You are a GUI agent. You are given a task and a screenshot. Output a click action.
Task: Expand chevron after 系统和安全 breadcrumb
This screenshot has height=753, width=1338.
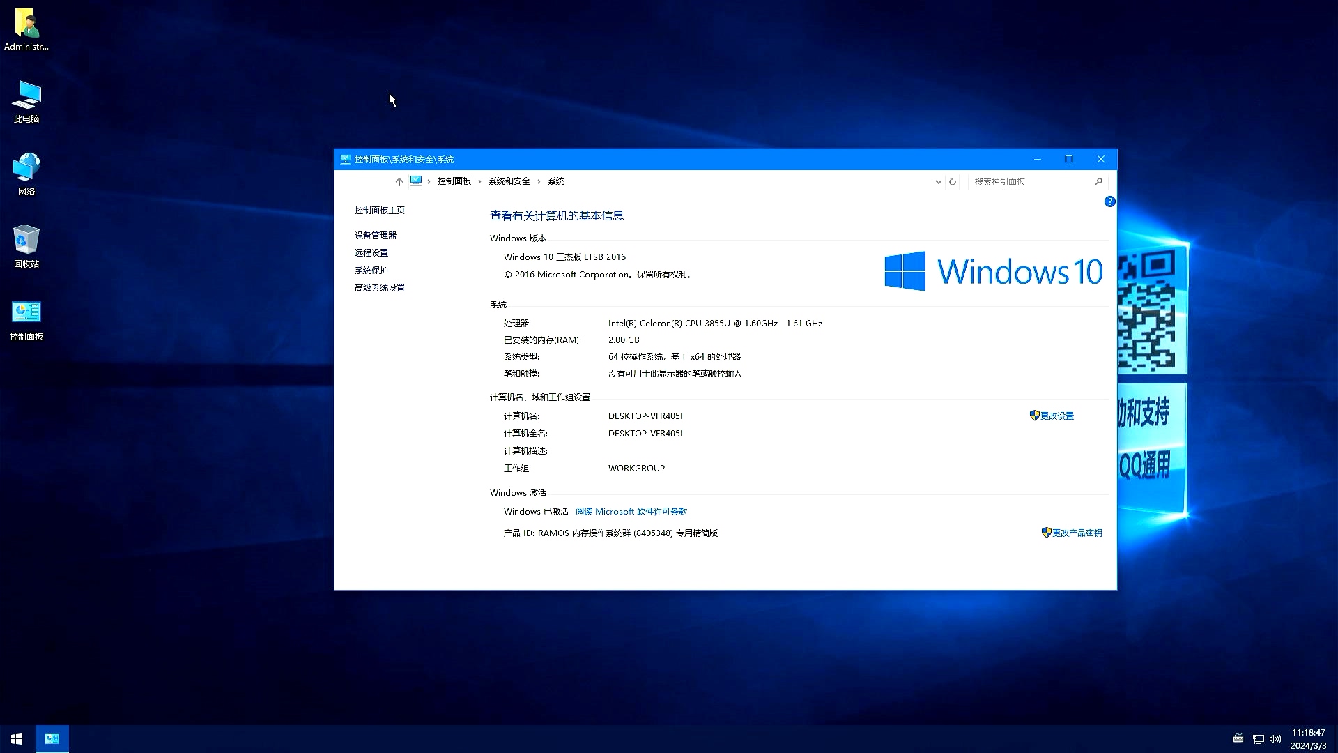pos(539,181)
